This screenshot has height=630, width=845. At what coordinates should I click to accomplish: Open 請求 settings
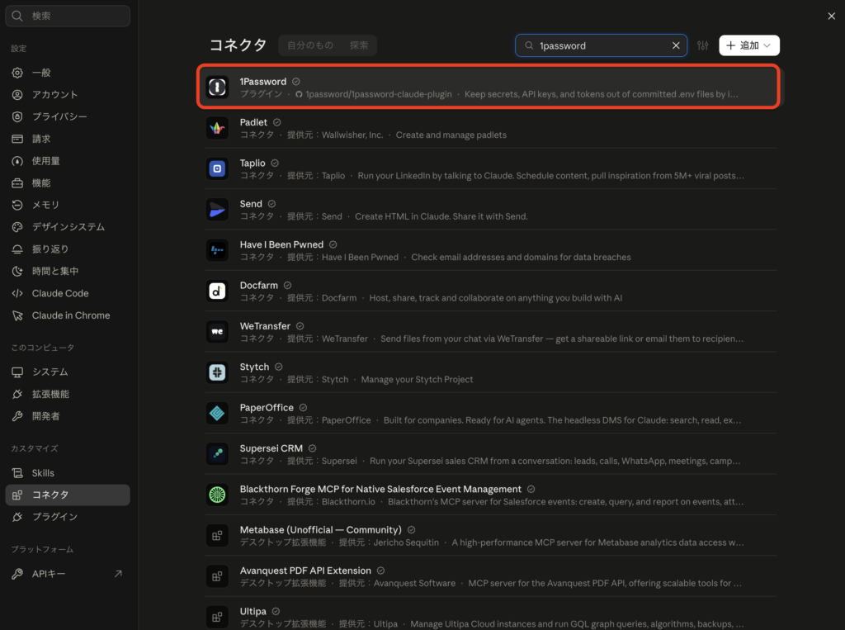[x=68, y=139]
